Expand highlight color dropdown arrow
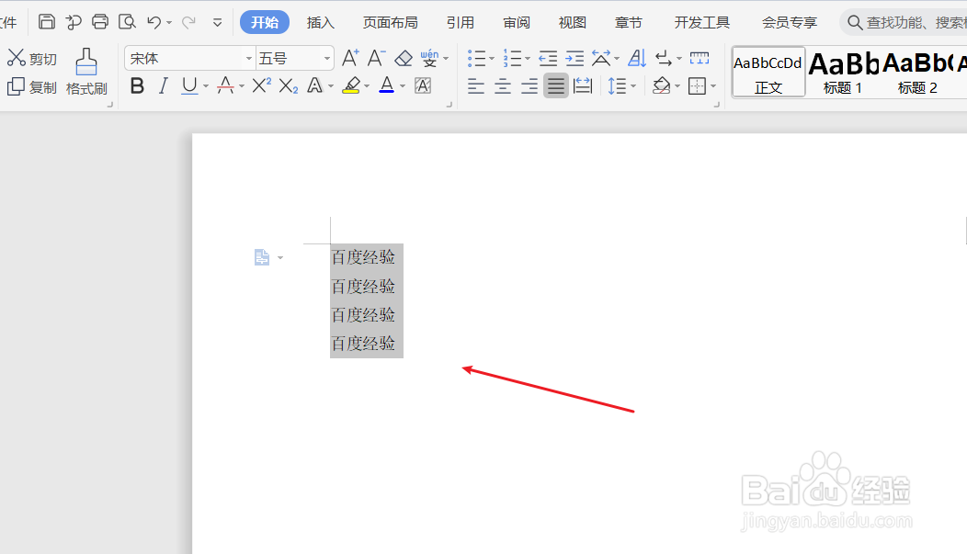The image size is (967, 554). click(367, 86)
